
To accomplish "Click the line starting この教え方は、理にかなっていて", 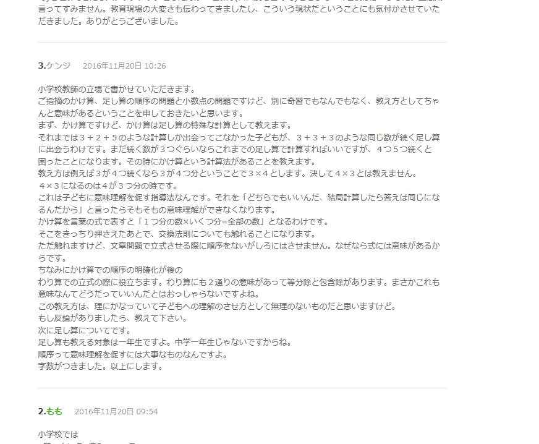I will [x=218, y=306].
